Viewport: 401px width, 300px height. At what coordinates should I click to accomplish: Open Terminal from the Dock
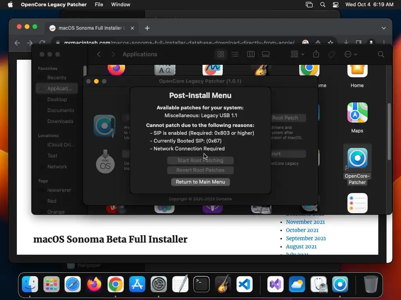[x=202, y=284]
